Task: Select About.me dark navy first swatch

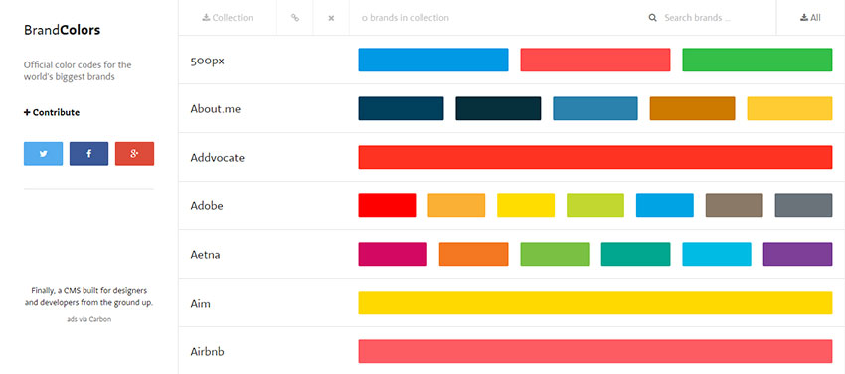Action: (401, 109)
